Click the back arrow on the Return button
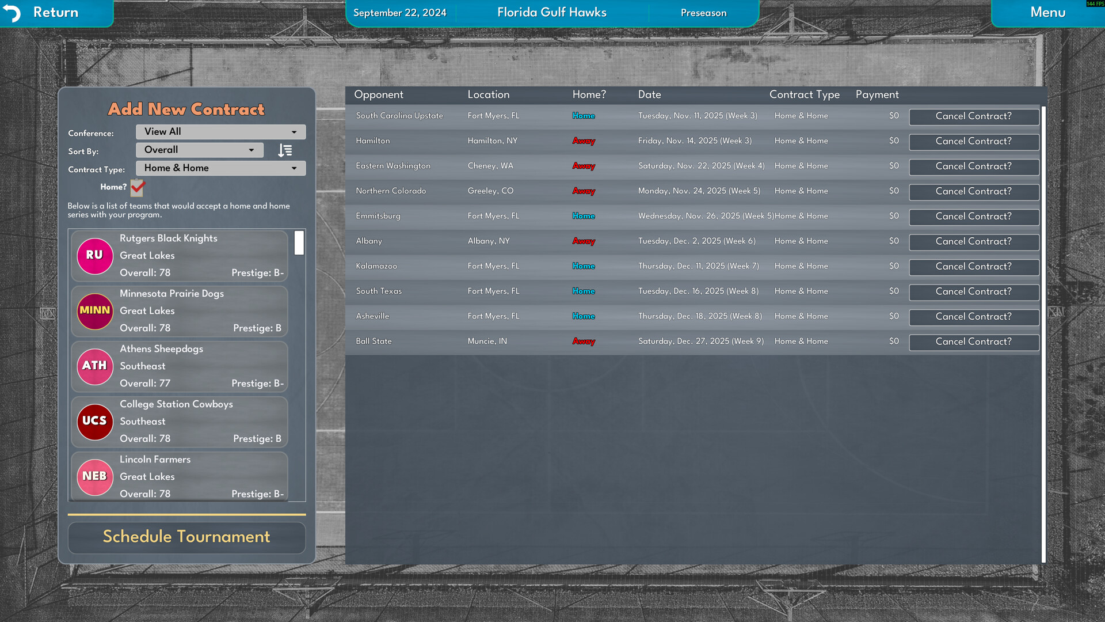This screenshot has width=1105, height=622. [13, 12]
